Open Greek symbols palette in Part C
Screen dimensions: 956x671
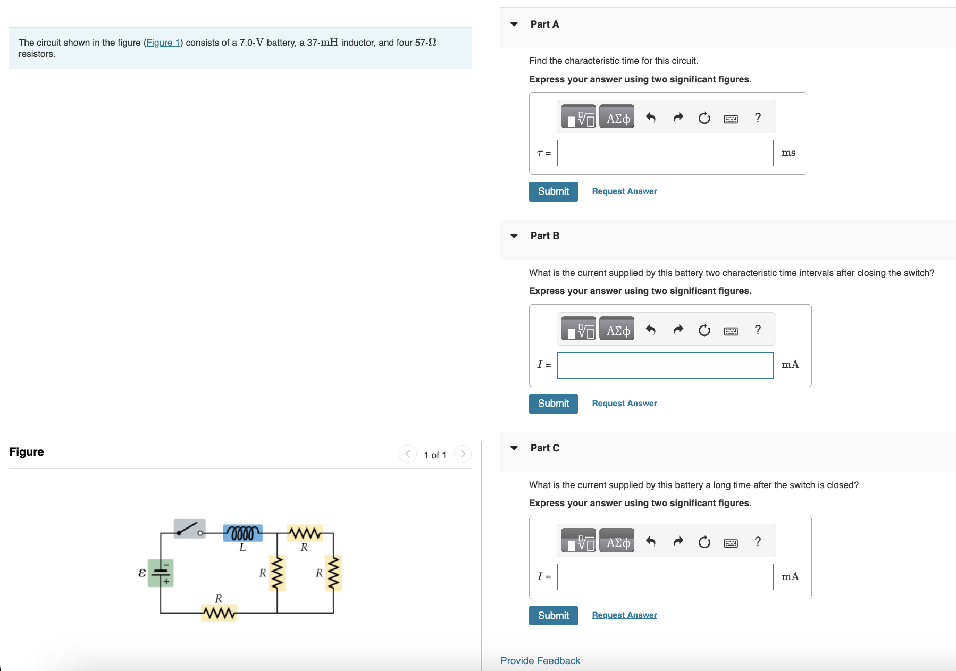[617, 541]
